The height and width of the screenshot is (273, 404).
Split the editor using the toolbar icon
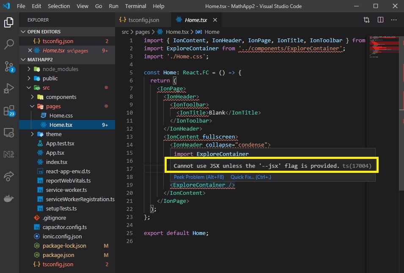(x=380, y=19)
